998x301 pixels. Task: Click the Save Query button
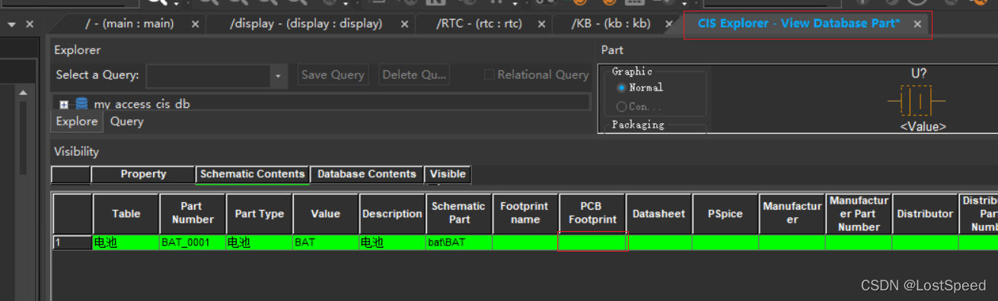tap(333, 74)
